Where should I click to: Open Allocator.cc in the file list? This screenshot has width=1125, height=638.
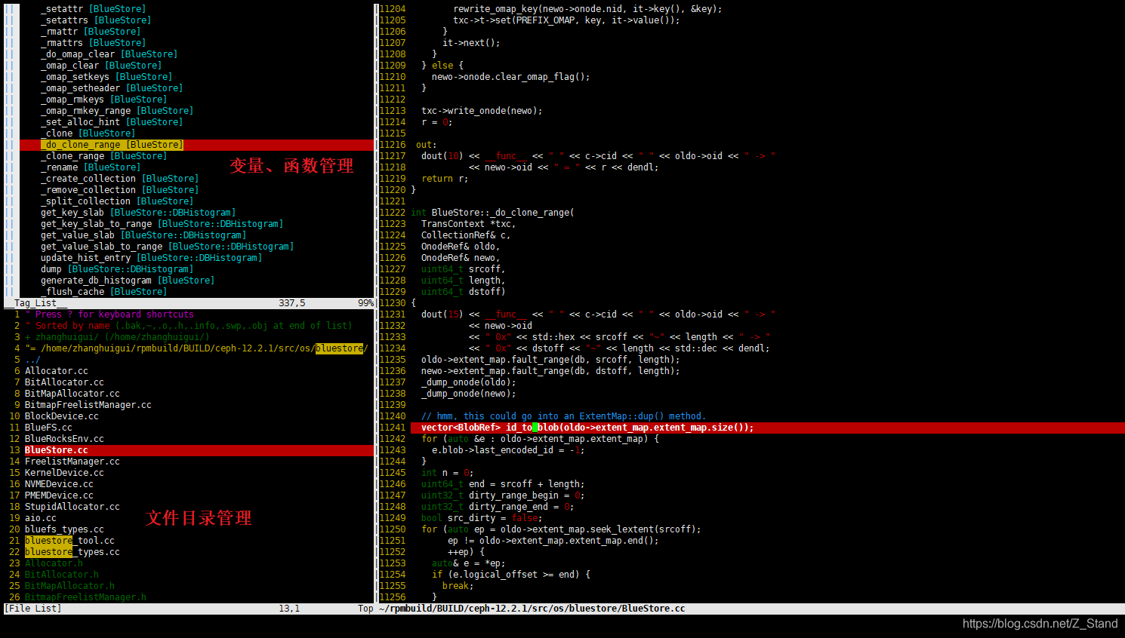(x=57, y=371)
